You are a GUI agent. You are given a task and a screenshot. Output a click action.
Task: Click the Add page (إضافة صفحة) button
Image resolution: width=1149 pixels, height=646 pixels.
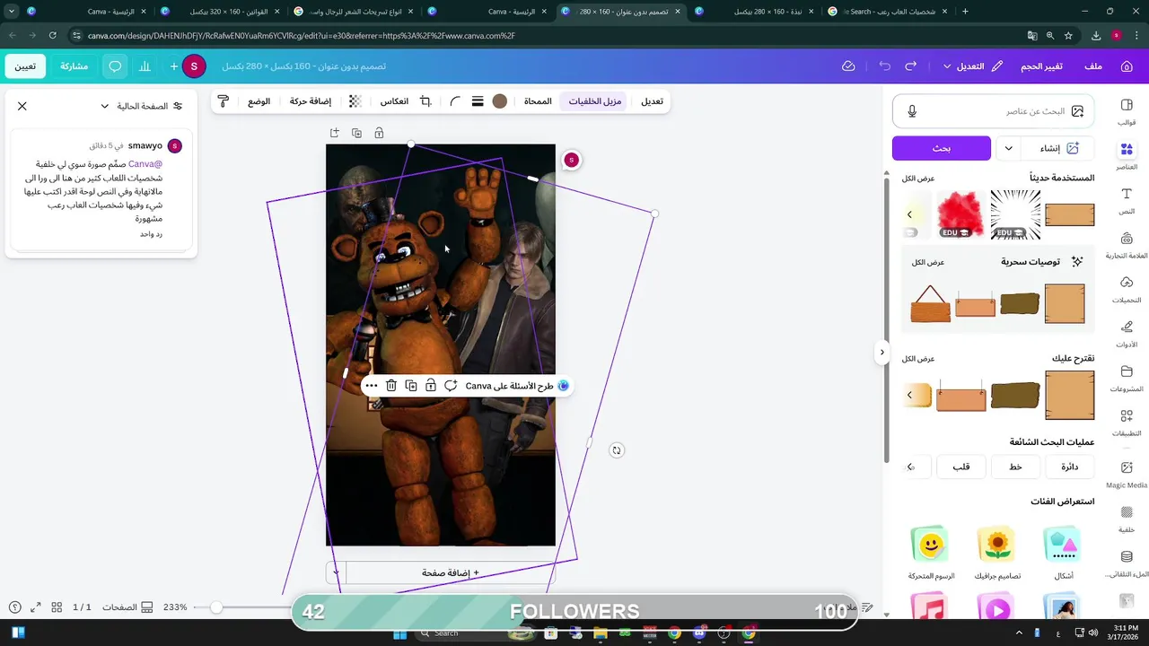click(451, 572)
